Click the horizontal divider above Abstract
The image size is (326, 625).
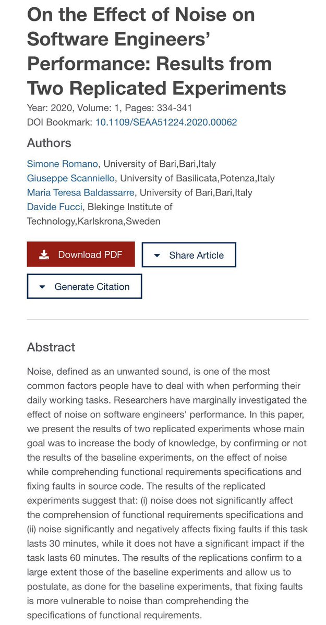pos(167,320)
